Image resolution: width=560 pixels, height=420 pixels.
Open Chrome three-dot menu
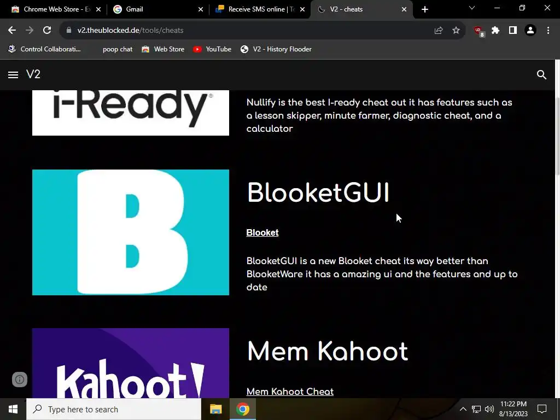tap(548, 31)
